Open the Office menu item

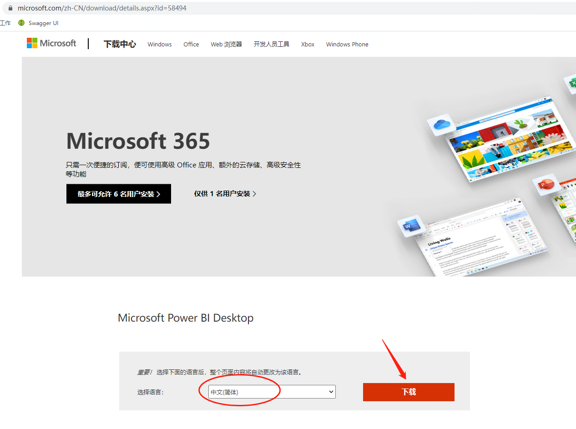tap(191, 44)
